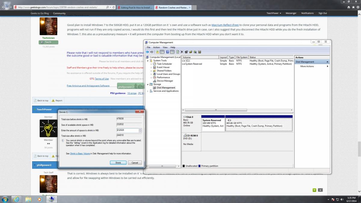This screenshot has height=203, width=361.
Task: Open the Windows Start orb
Action: pos(5,199)
